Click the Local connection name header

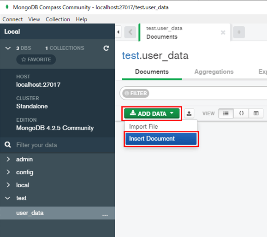(x=12, y=31)
